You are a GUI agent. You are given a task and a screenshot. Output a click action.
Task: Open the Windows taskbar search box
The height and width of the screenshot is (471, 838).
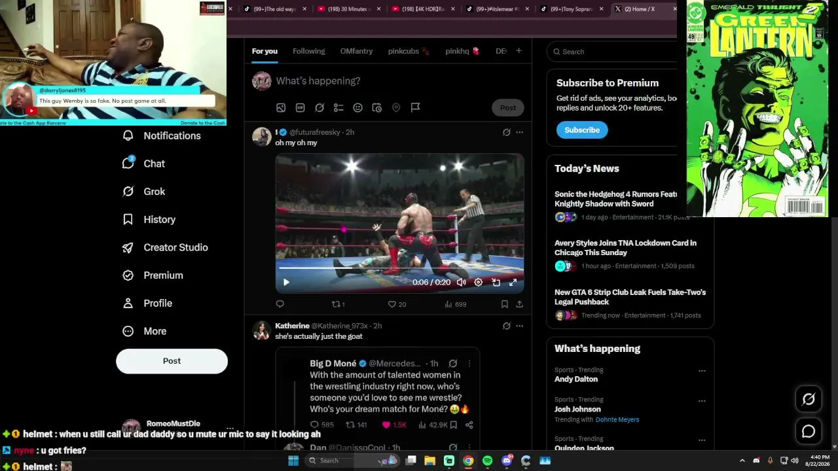point(352,461)
